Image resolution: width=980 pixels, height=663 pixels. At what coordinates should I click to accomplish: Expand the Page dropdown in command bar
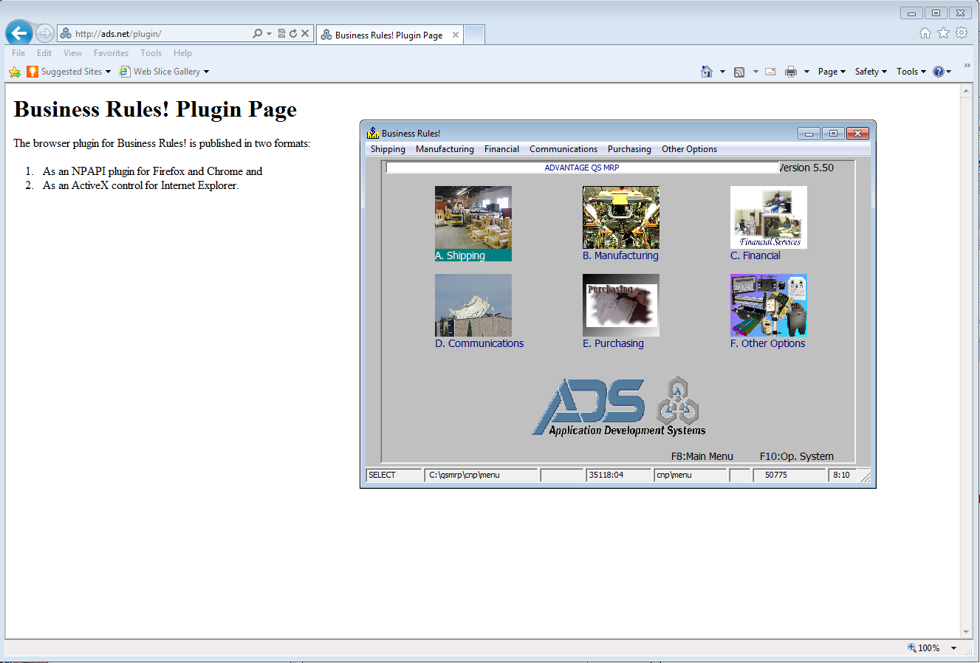(x=832, y=72)
